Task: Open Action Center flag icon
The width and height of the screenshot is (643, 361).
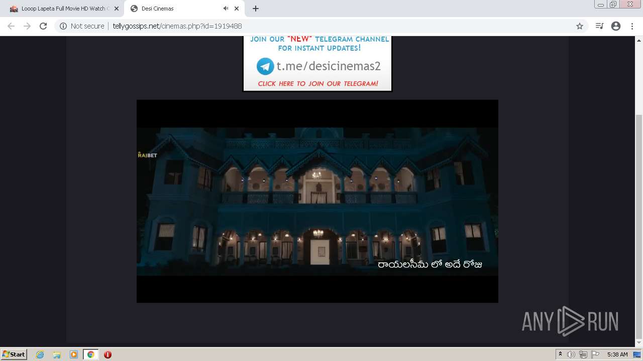Action: [595, 354]
